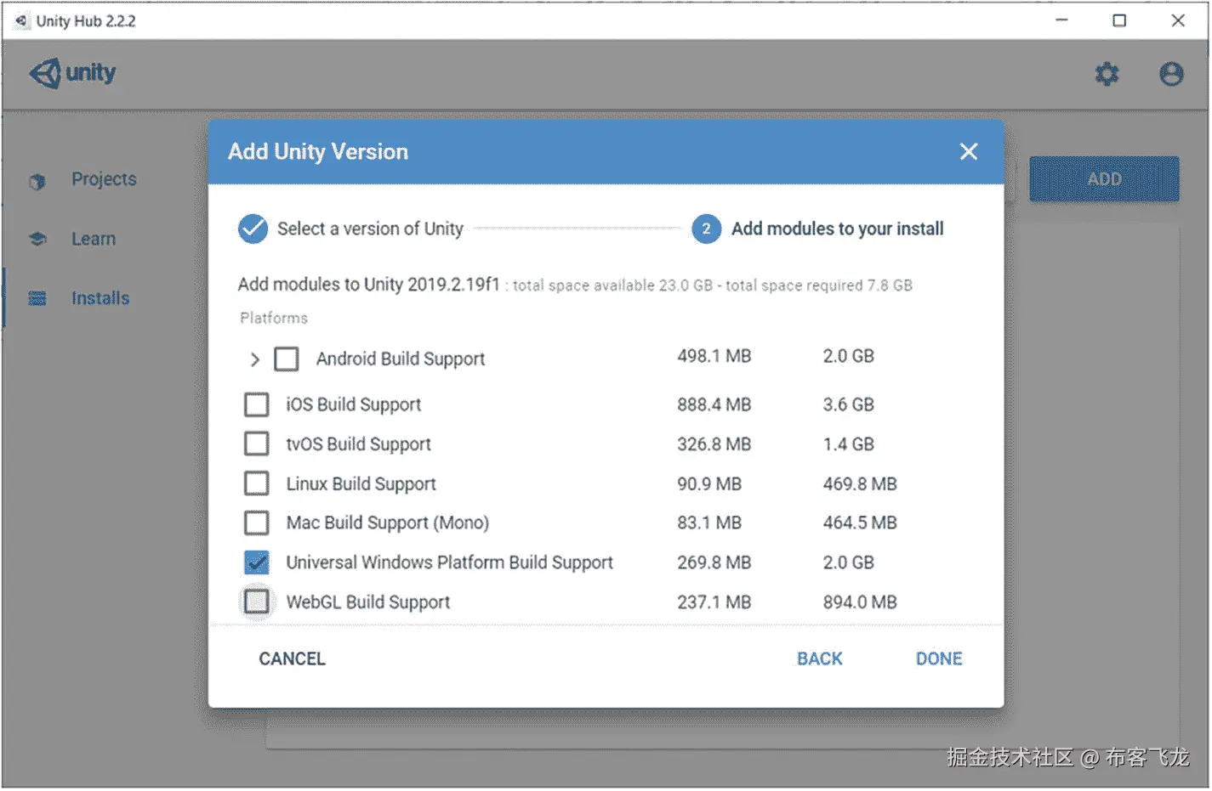
Task: Expand Android Build Support submodules
Action: (254, 359)
